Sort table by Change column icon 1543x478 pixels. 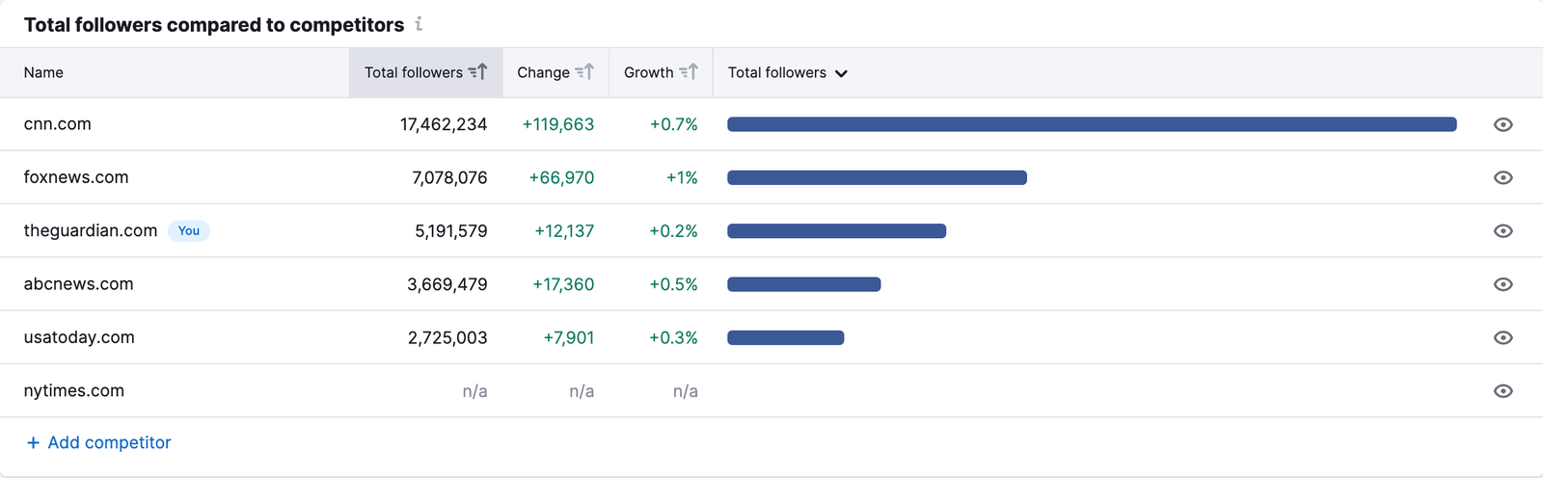[584, 72]
